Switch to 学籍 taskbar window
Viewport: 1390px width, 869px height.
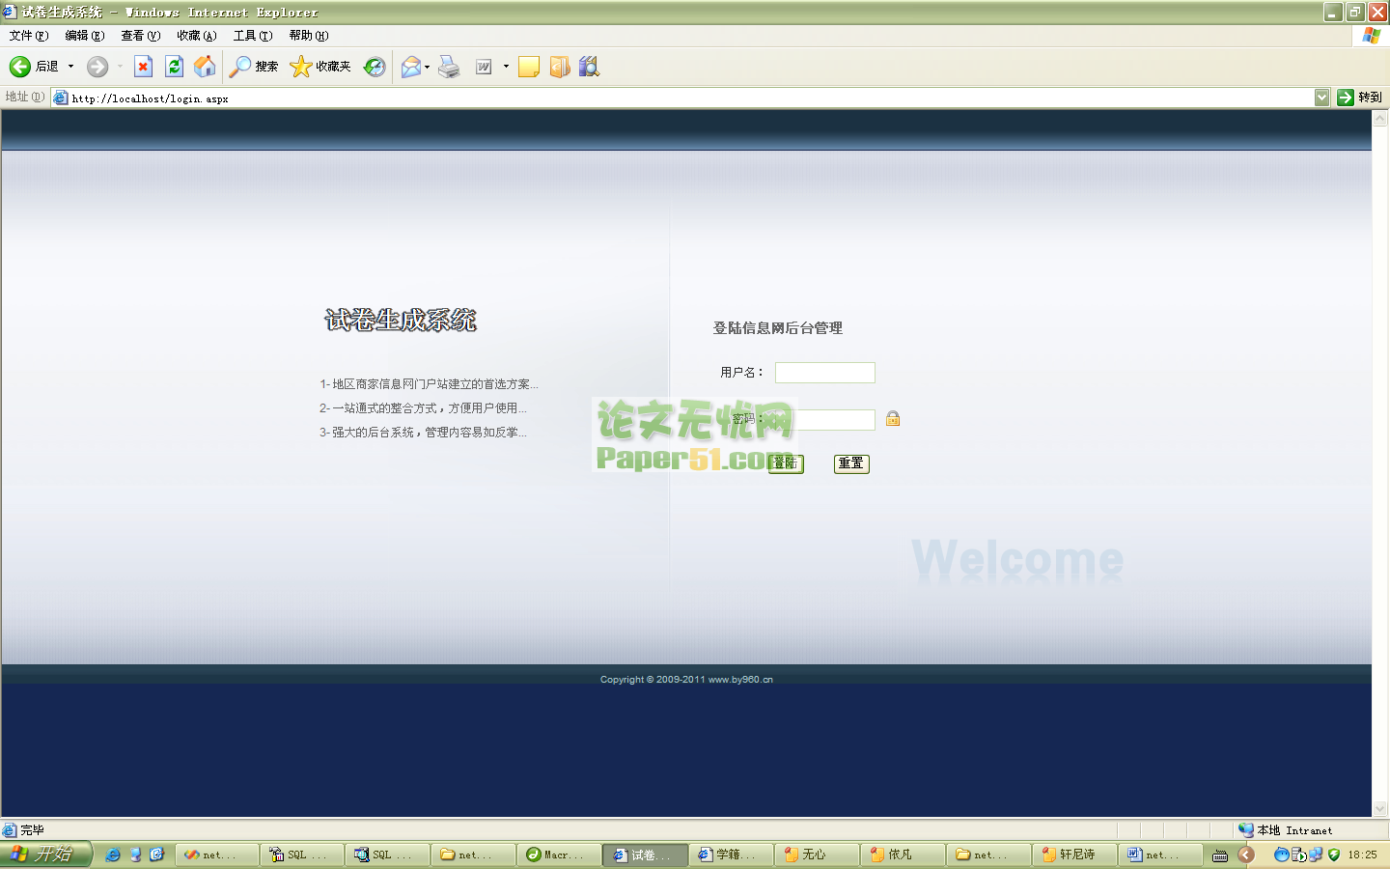[731, 855]
